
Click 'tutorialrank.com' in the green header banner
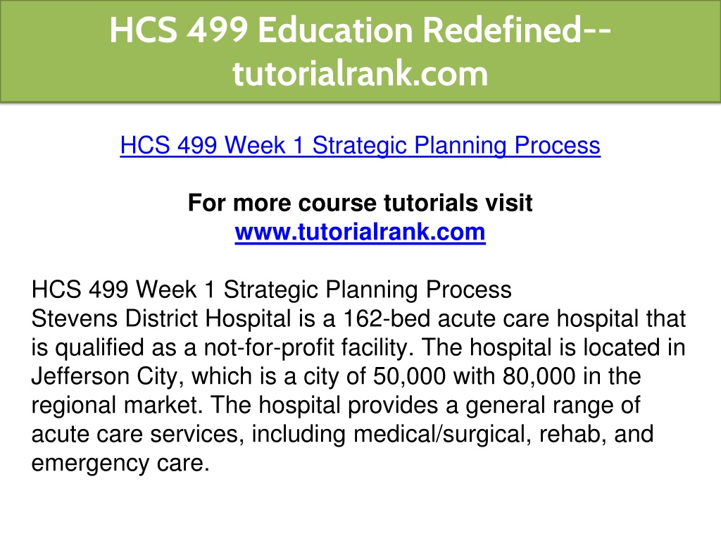click(360, 73)
